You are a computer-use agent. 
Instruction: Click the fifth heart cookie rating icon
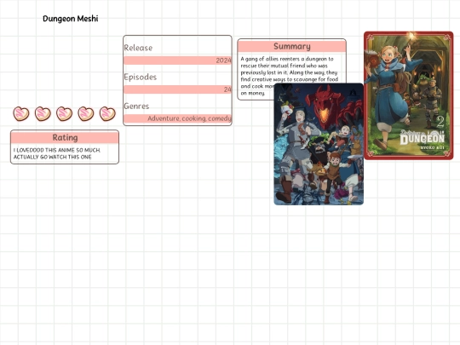coord(107,113)
